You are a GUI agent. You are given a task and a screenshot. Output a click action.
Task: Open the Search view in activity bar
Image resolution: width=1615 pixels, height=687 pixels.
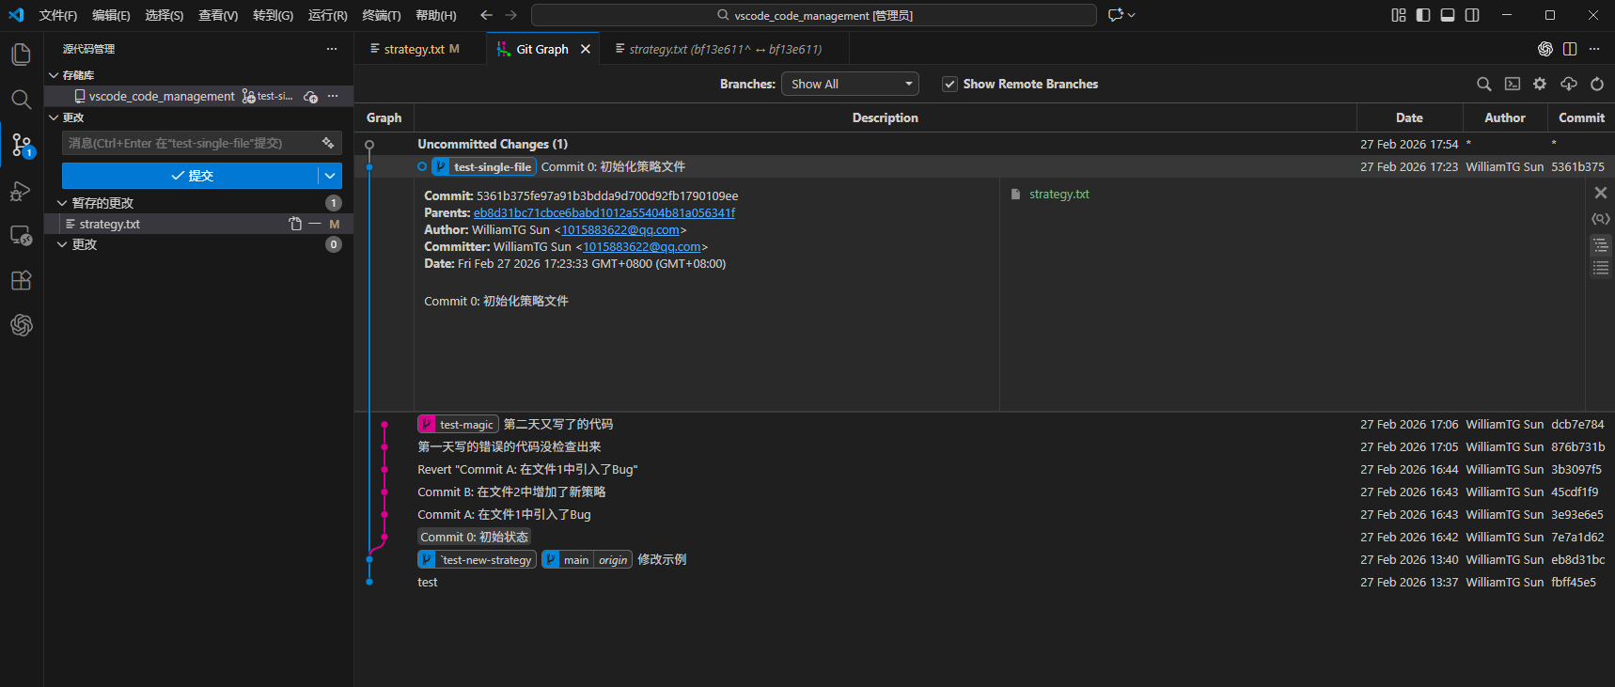point(21,100)
